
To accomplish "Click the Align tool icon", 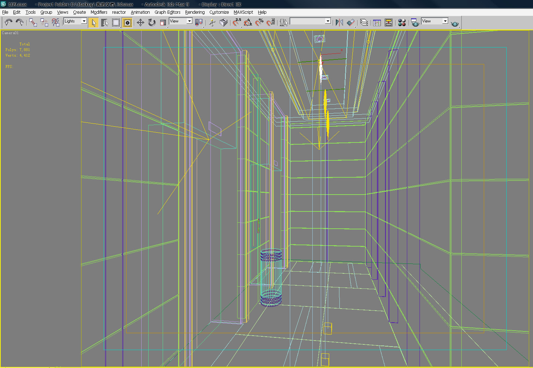I will pyautogui.click(x=351, y=23).
